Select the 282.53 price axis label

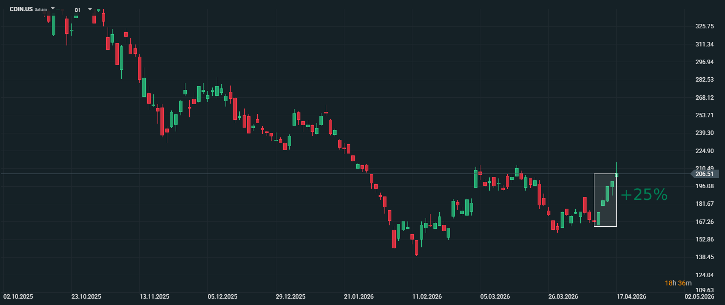point(704,80)
